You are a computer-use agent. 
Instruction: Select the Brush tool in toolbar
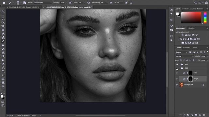click(3, 41)
